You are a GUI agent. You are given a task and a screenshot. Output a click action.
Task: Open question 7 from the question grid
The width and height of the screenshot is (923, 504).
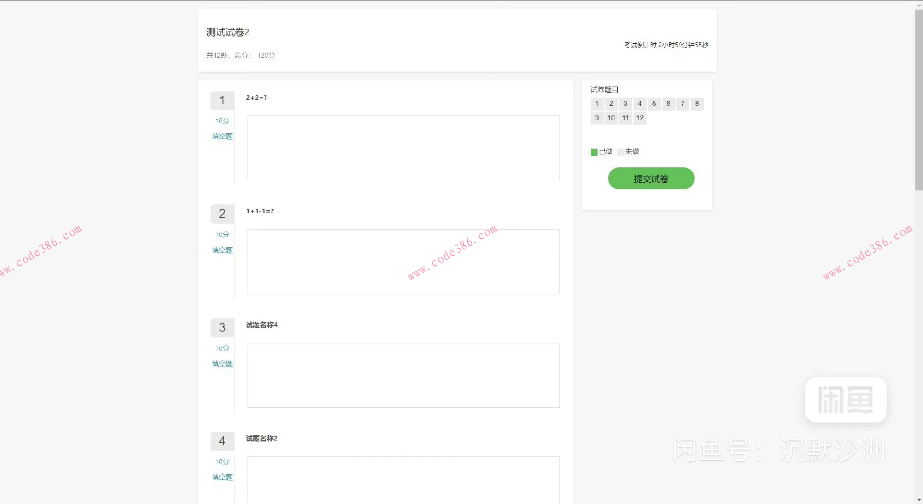click(x=683, y=104)
